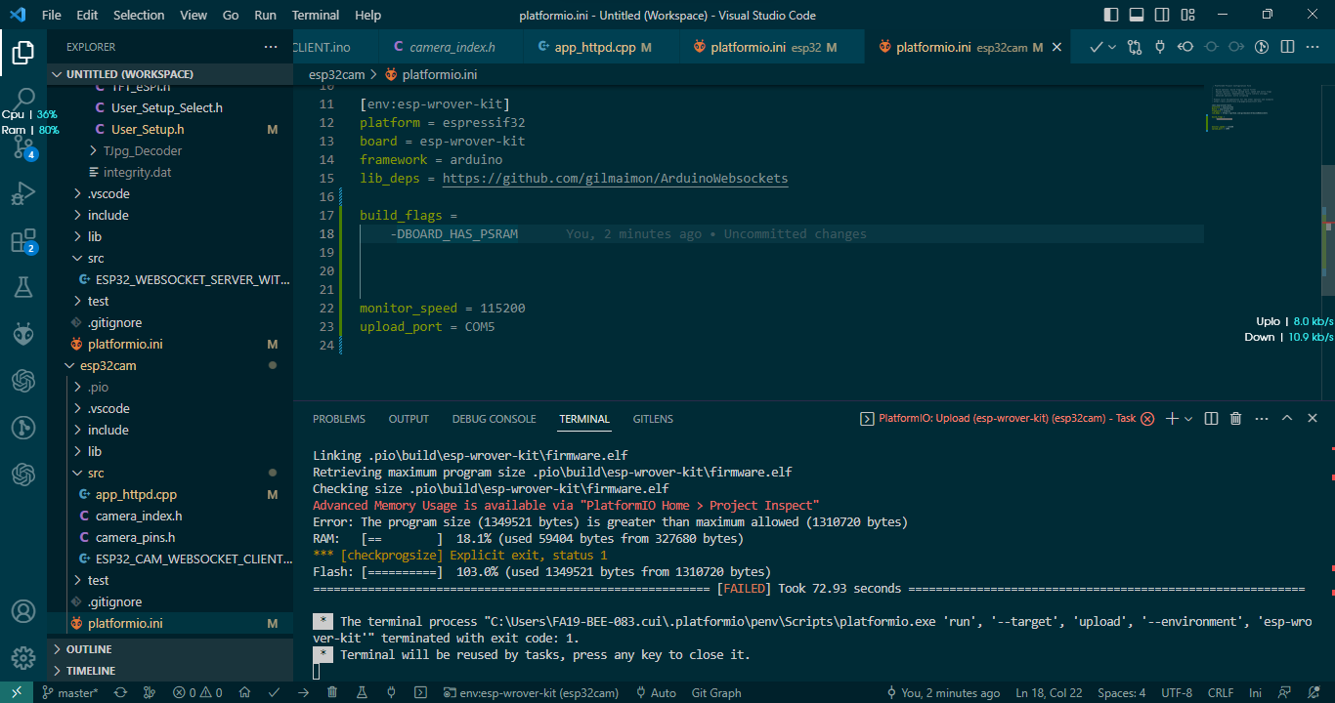Click PlatformIO Build checkmark in editor toolbar
The height and width of the screenshot is (703, 1335).
pyautogui.click(x=1097, y=47)
